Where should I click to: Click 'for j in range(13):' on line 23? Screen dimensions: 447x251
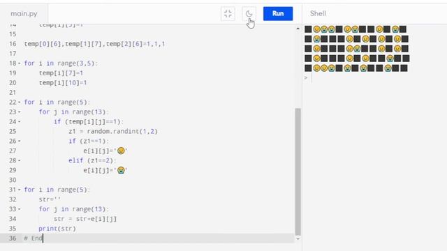pos(74,112)
